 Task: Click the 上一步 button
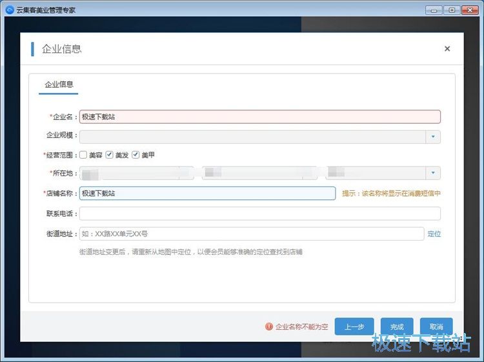(354, 327)
